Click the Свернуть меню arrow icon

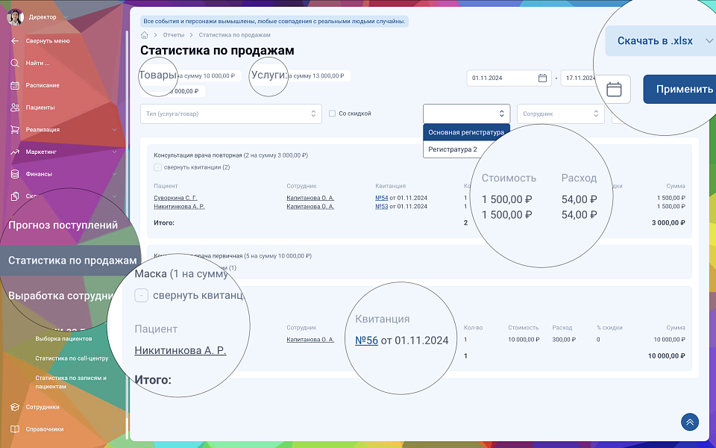[x=14, y=41]
